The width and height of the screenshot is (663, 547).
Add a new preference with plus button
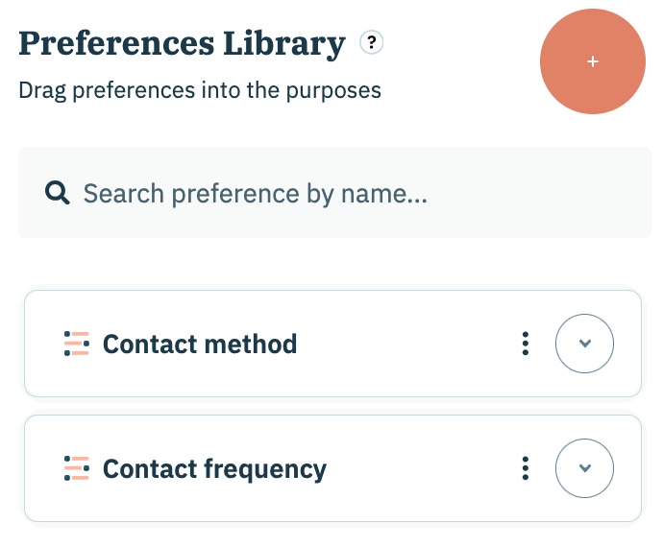(x=593, y=61)
